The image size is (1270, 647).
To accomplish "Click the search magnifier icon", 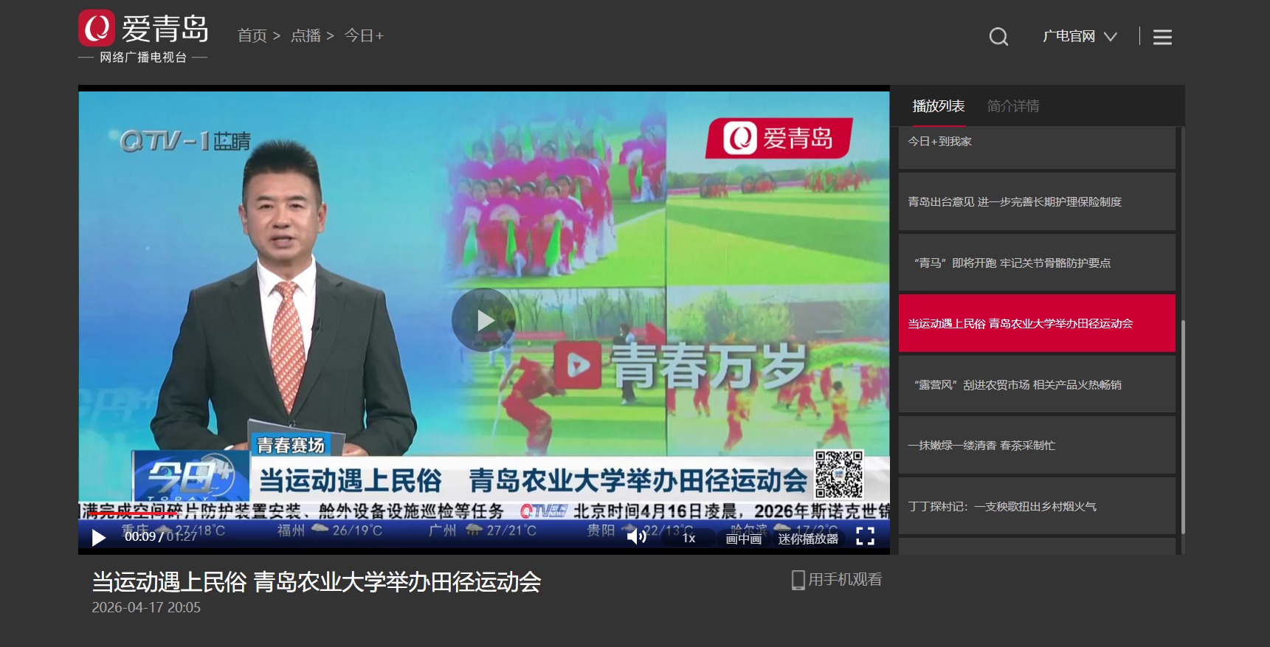I will tap(998, 37).
